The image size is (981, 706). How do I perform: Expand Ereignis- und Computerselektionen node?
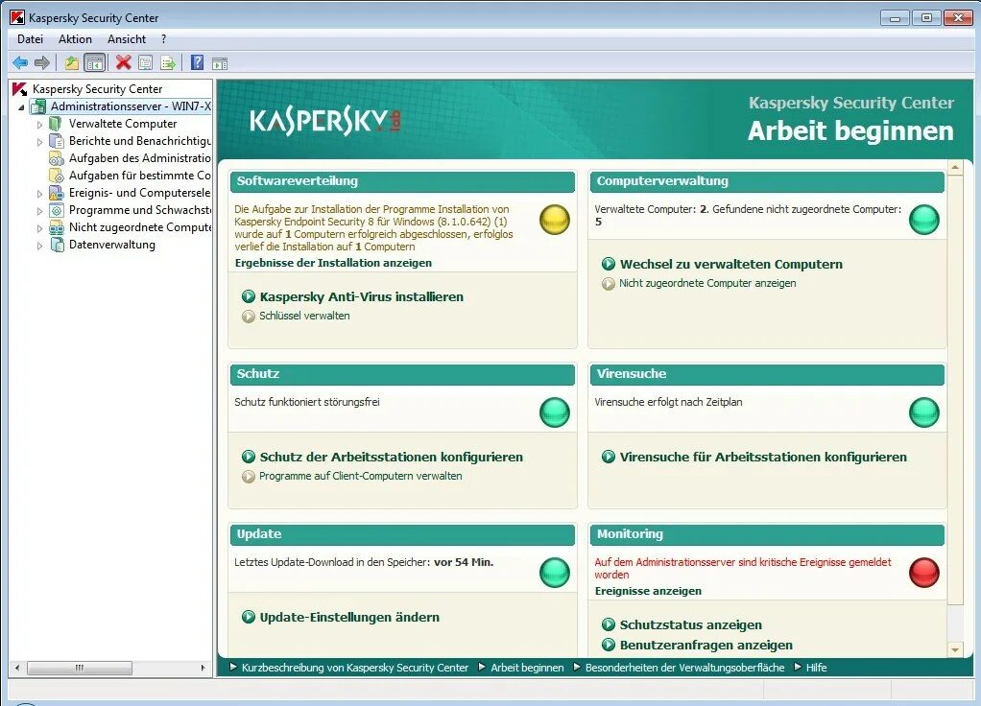[x=39, y=194]
